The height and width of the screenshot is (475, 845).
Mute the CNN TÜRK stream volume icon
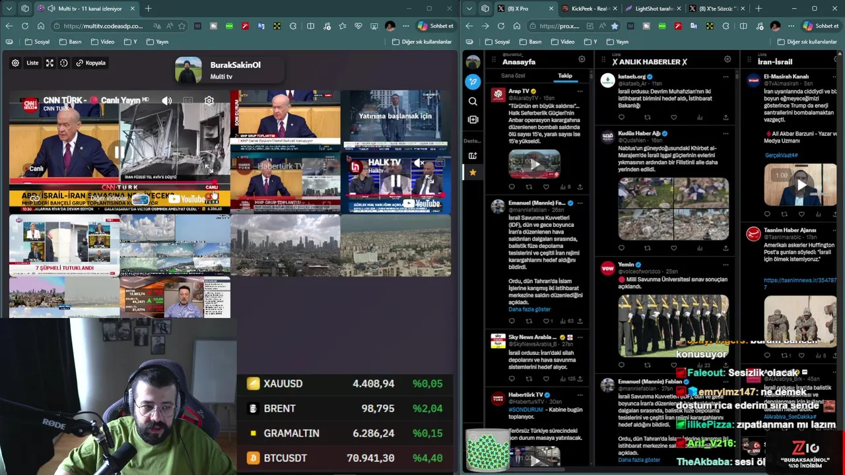click(x=166, y=101)
